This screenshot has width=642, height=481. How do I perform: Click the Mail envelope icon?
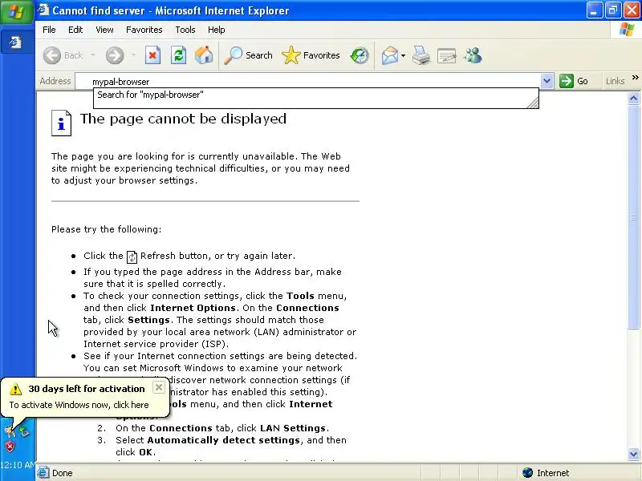(x=390, y=55)
